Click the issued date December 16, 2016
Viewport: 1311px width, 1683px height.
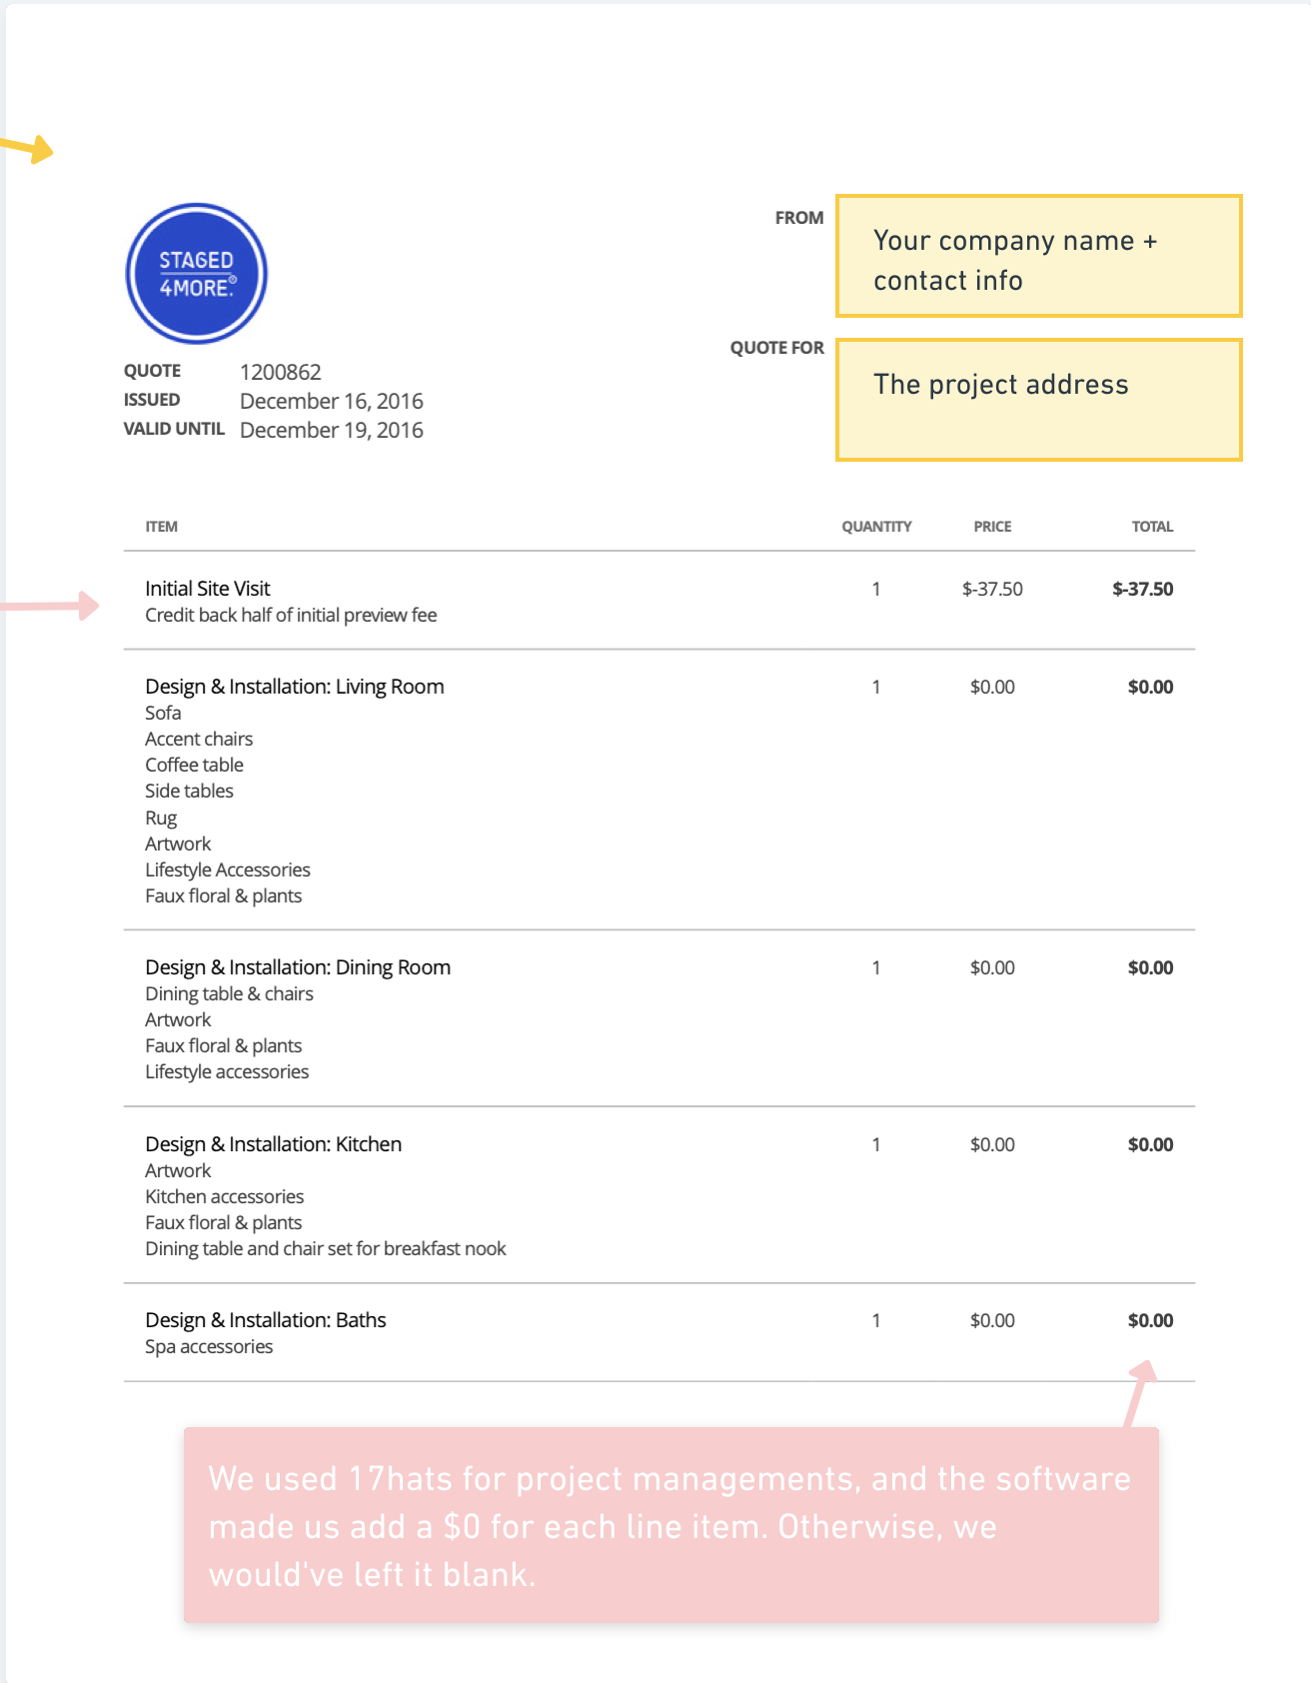332,401
